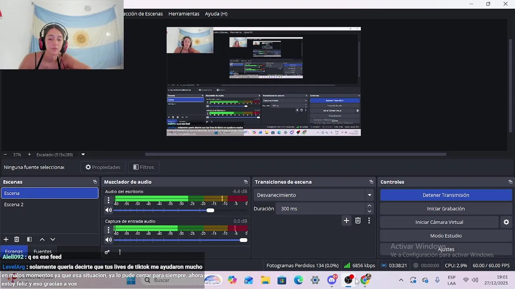
Task: Open the Captura de entrada audio three-dot options
Action: pos(108,230)
